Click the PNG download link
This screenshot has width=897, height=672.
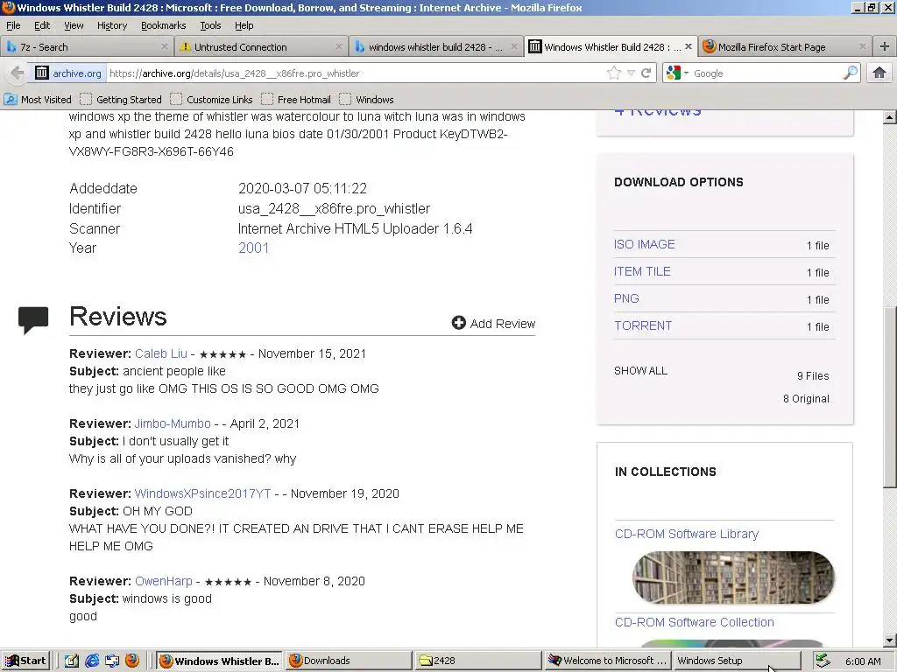click(626, 298)
